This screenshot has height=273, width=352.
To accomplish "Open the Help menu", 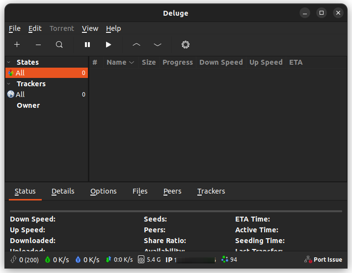I will [x=113, y=29].
